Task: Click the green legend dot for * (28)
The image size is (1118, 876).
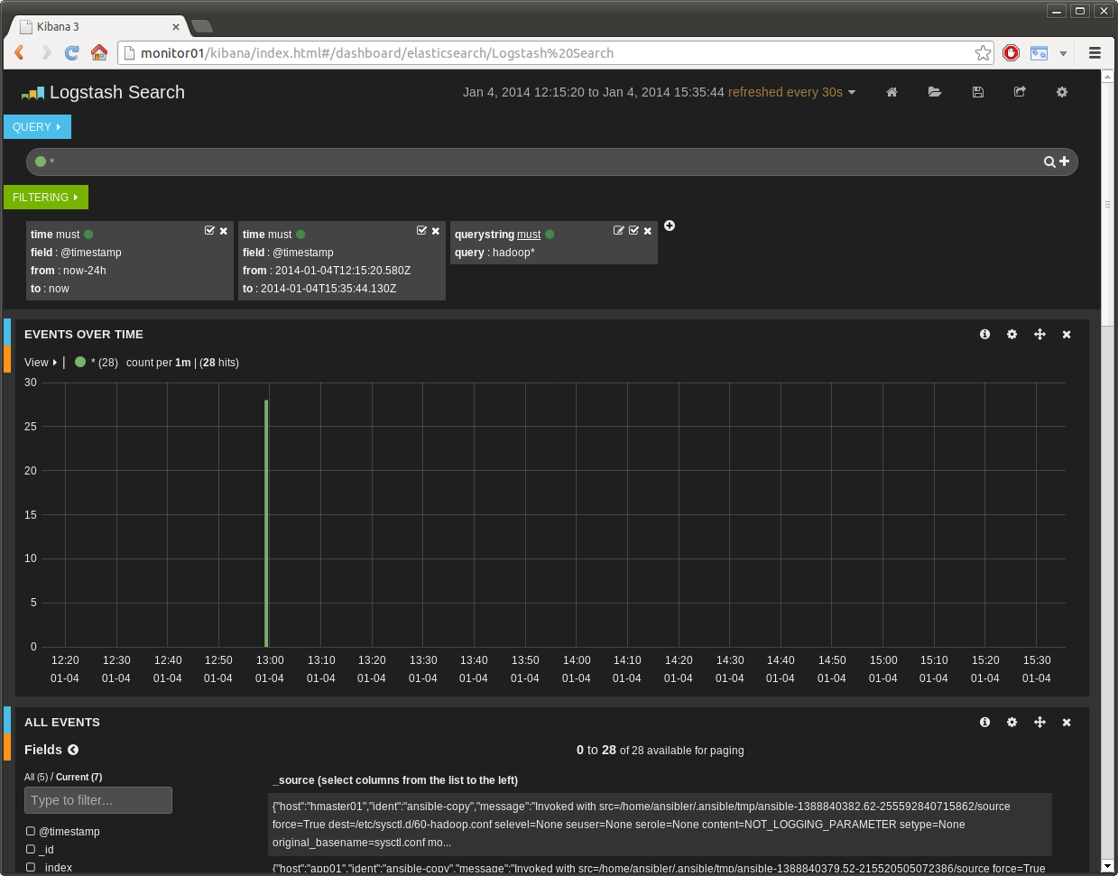Action: point(80,362)
